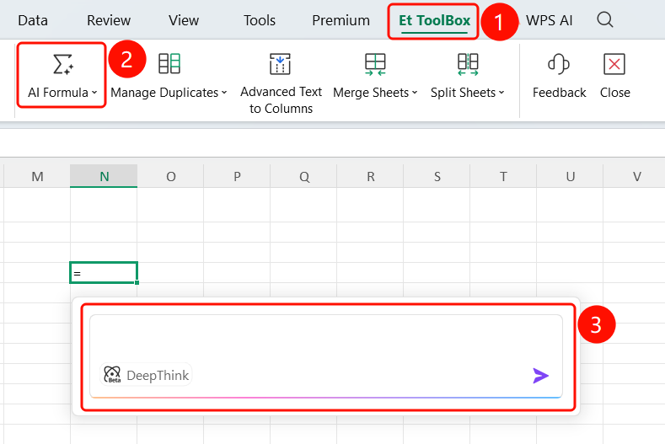The image size is (665, 444).
Task: Select column M header
Action: pos(37,176)
